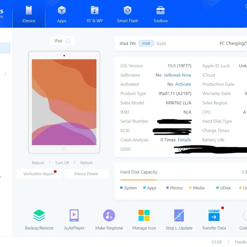Click the Media yellow legend swatch

point(190,188)
